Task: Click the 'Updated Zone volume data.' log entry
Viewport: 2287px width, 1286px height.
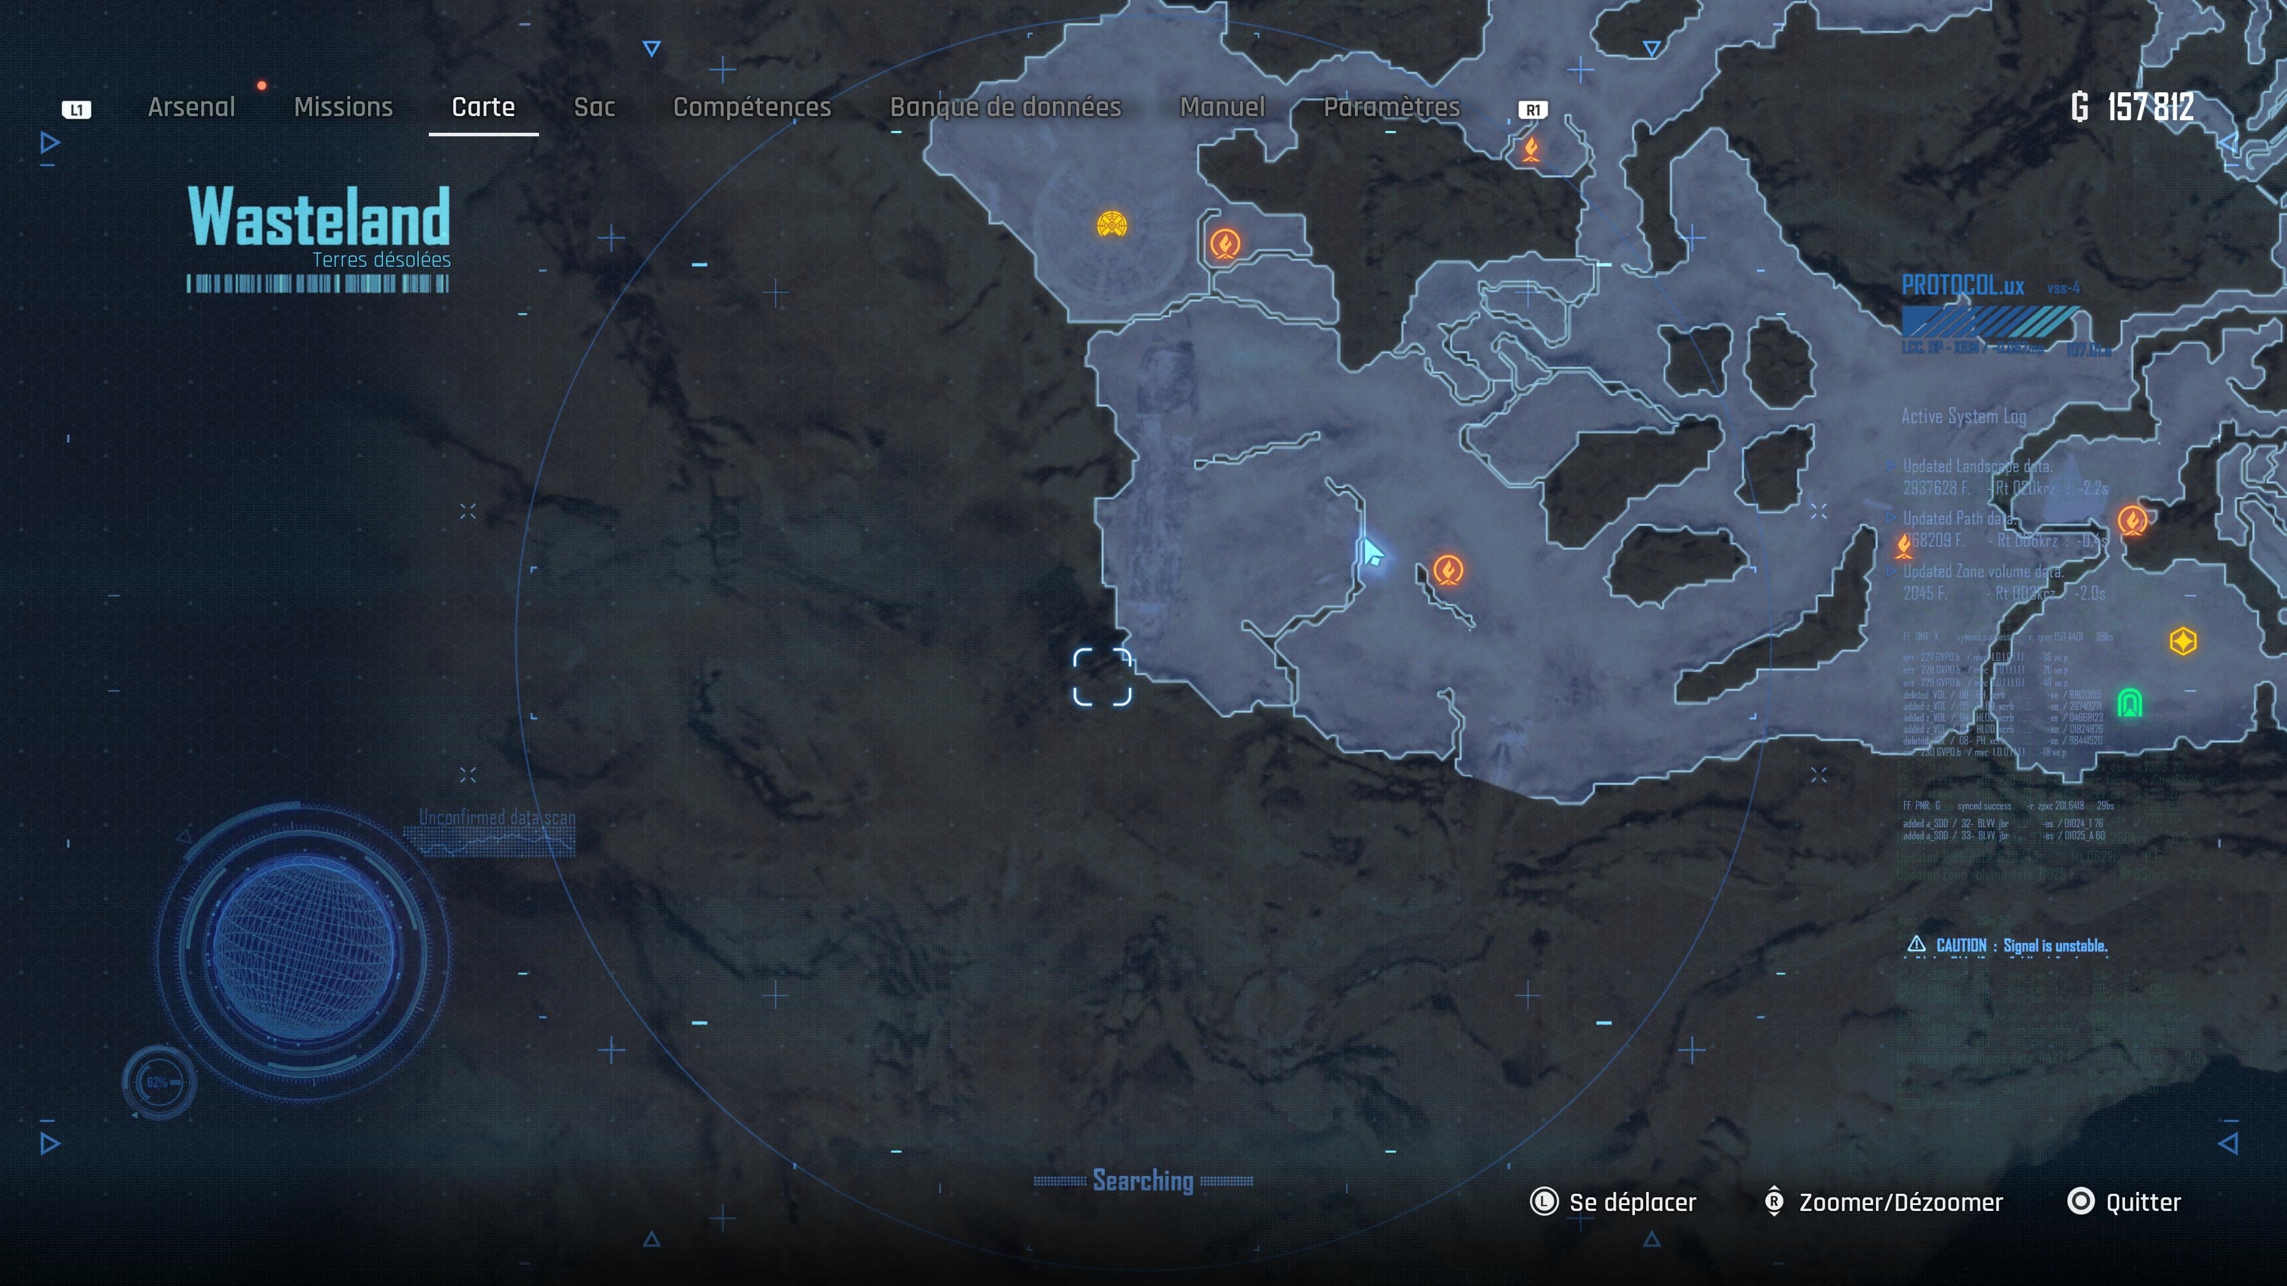Action: click(x=1983, y=572)
